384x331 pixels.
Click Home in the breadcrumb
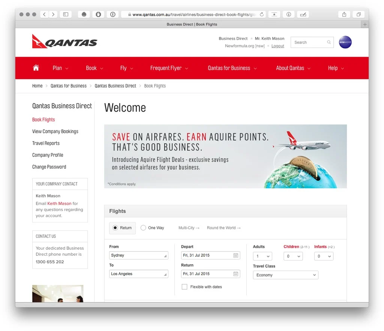[x=37, y=86]
